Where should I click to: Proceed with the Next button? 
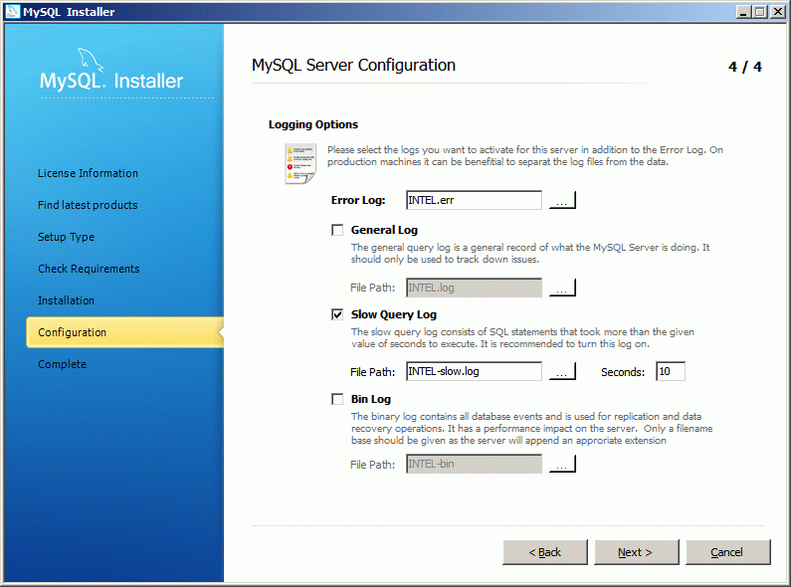637,552
